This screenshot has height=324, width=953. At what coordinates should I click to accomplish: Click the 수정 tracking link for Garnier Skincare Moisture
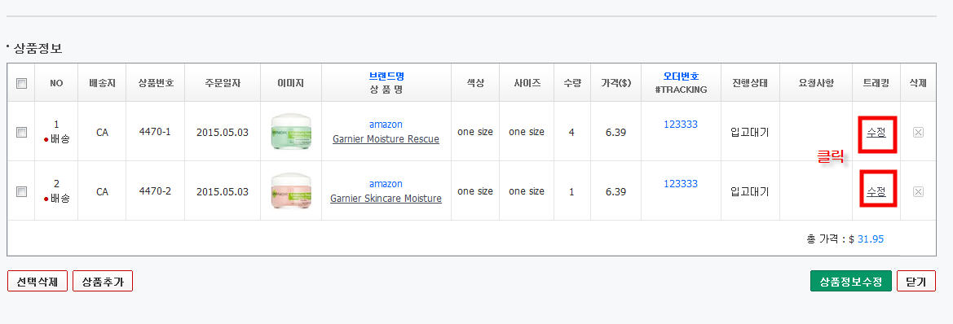[x=876, y=192]
